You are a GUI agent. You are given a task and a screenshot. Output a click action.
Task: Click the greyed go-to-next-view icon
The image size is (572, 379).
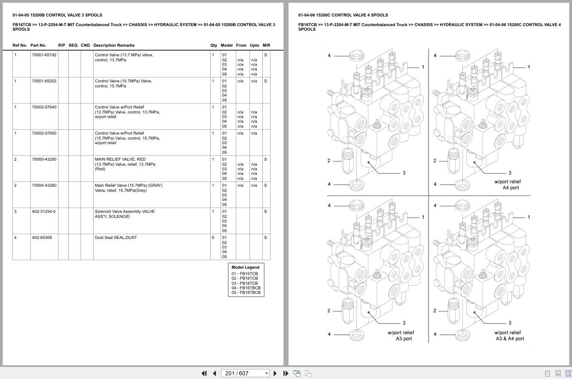tap(308, 373)
